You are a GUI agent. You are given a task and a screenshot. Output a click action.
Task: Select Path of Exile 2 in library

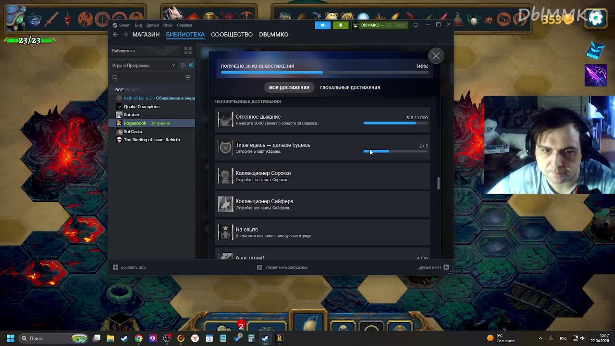point(152,98)
